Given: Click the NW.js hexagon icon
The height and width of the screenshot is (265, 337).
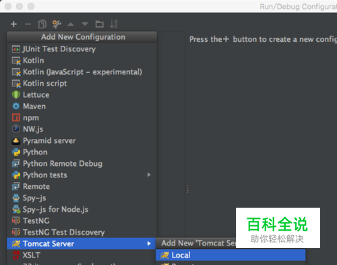Looking at the screenshot, I should tap(16, 129).
